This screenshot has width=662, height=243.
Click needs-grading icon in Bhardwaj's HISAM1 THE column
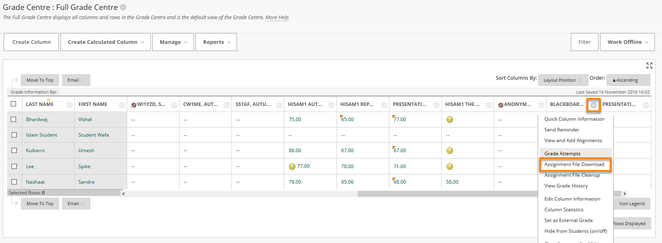tap(449, 119)
